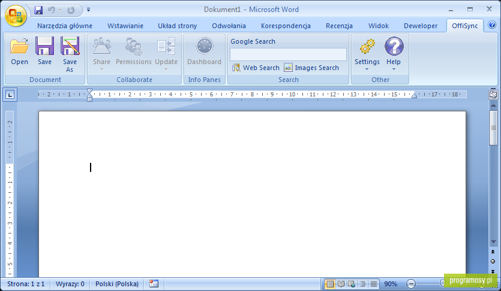Click inside the blank document page
Screen dimensions: 501x291
[252, 194]
